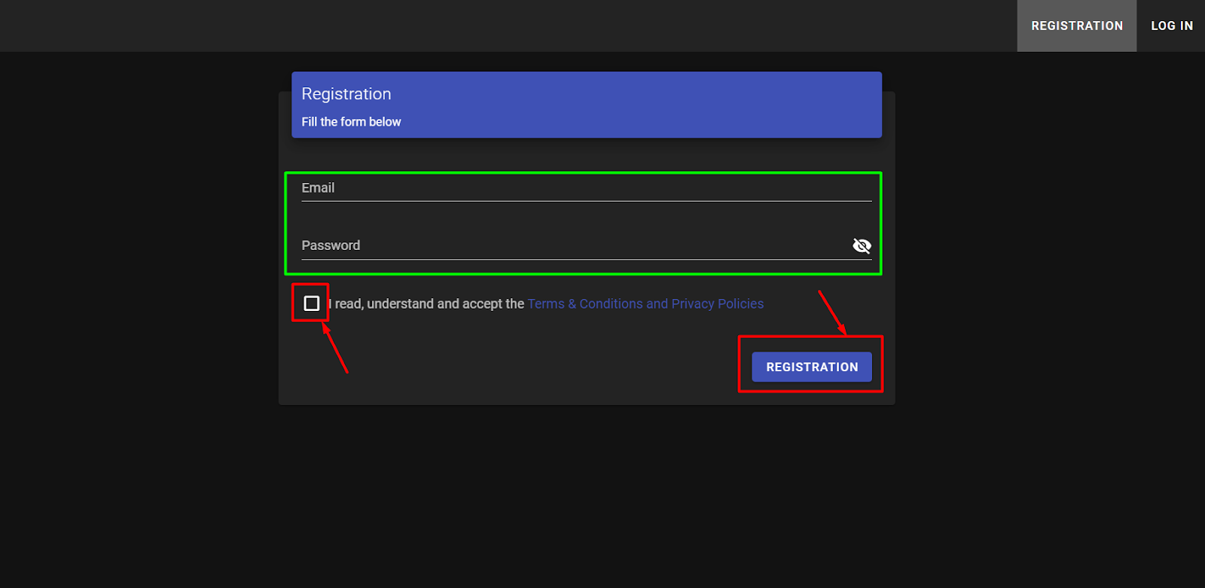Click the empty right side of the blue banner
Viewport: 1205px width, 588px height.
point(678,105)
